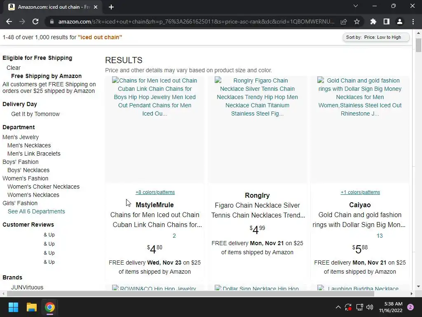Open the 2 reviews of MstyleMrule chain
This screenshot has width=422, height=317.
tap(174, 236)
